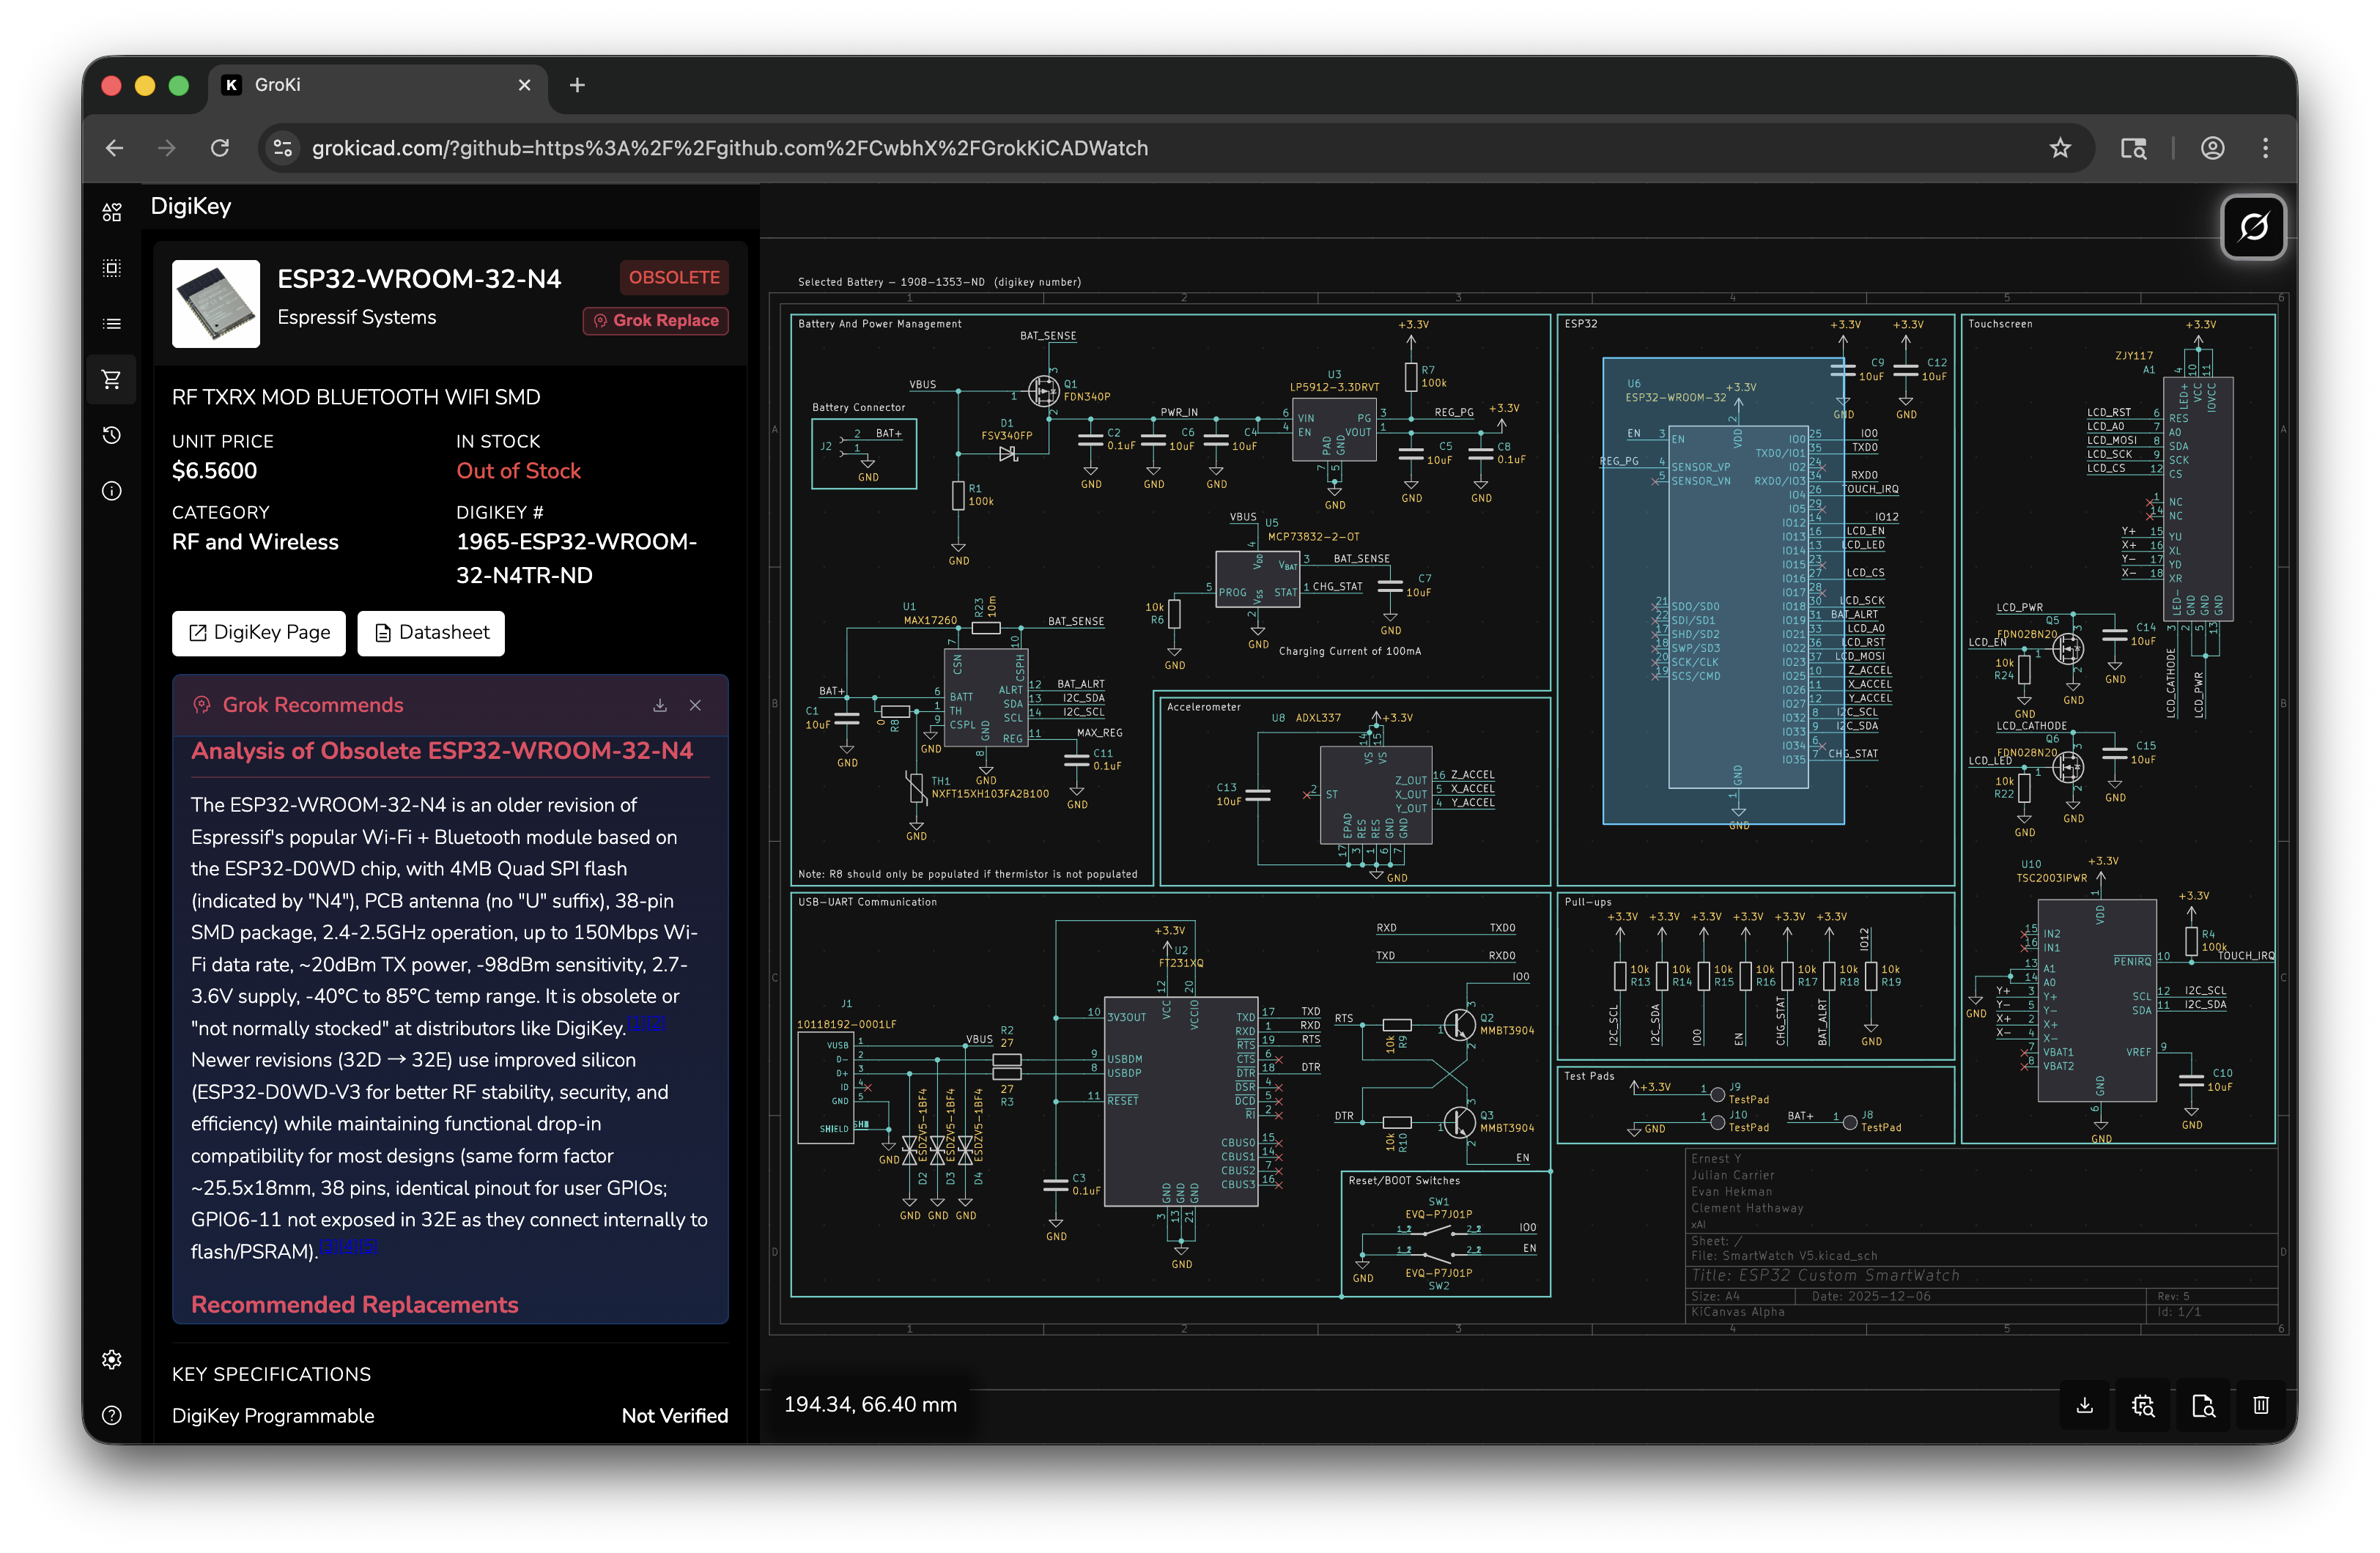This screenshot has height=1553, width=2380.
Task: Open the component Datasheet
Action: pos(431,633)
